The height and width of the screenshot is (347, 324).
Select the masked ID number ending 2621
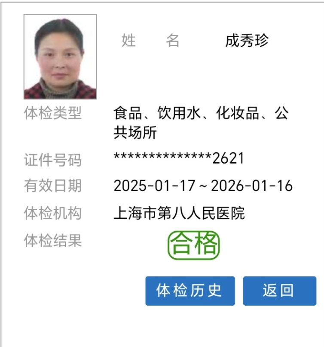pos(179,158)
